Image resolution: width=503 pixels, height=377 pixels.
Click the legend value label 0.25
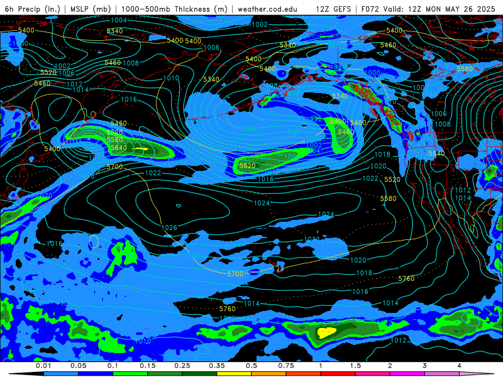[x=182, y=366]
